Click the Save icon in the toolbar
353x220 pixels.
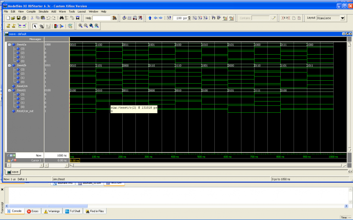pyautogui.click(x=18, y=18)
